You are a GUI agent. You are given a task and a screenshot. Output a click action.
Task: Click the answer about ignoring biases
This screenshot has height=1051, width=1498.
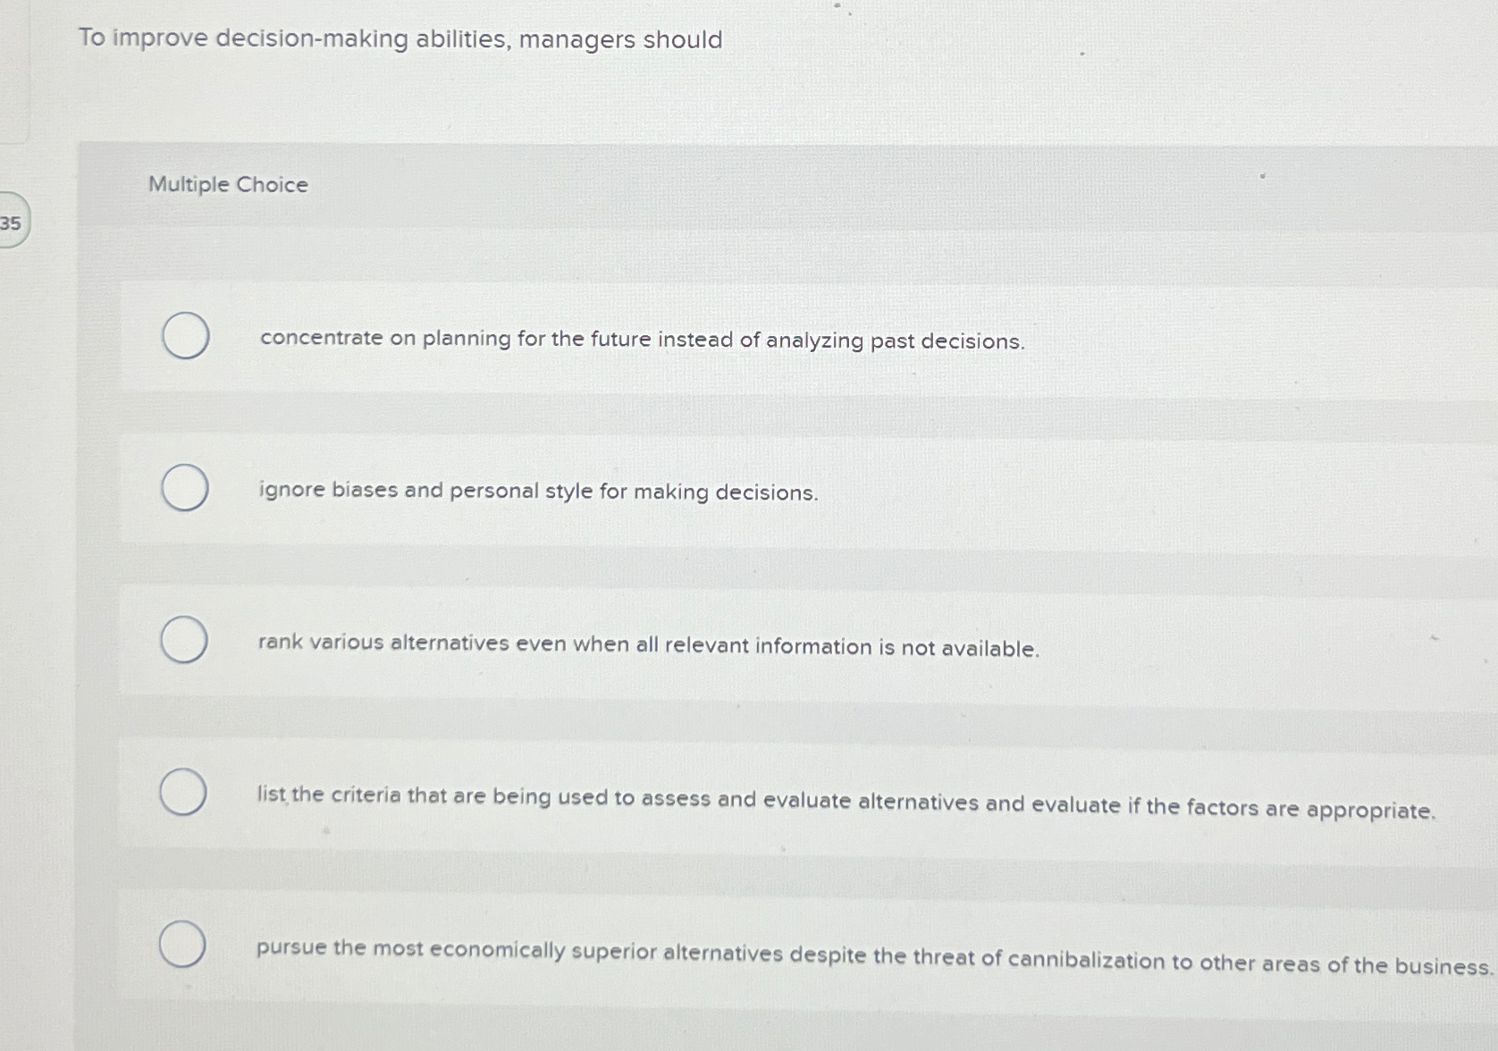536,492
